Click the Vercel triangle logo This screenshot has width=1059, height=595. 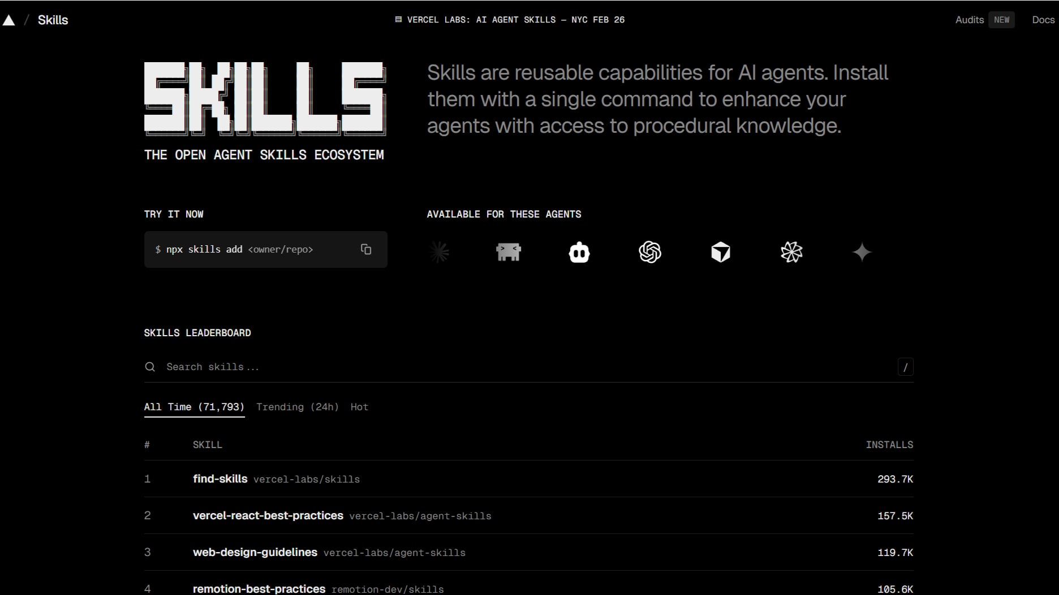coord(8,20)
